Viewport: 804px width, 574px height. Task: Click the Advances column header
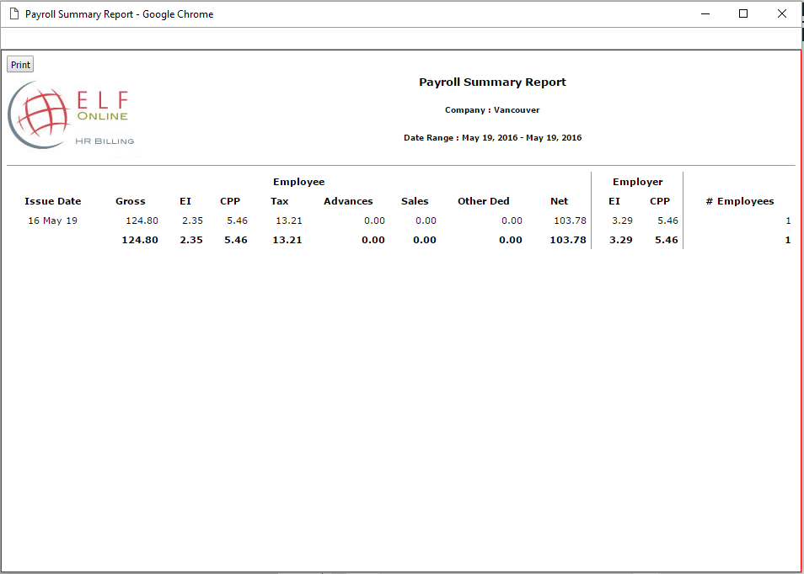pos(348,201)
